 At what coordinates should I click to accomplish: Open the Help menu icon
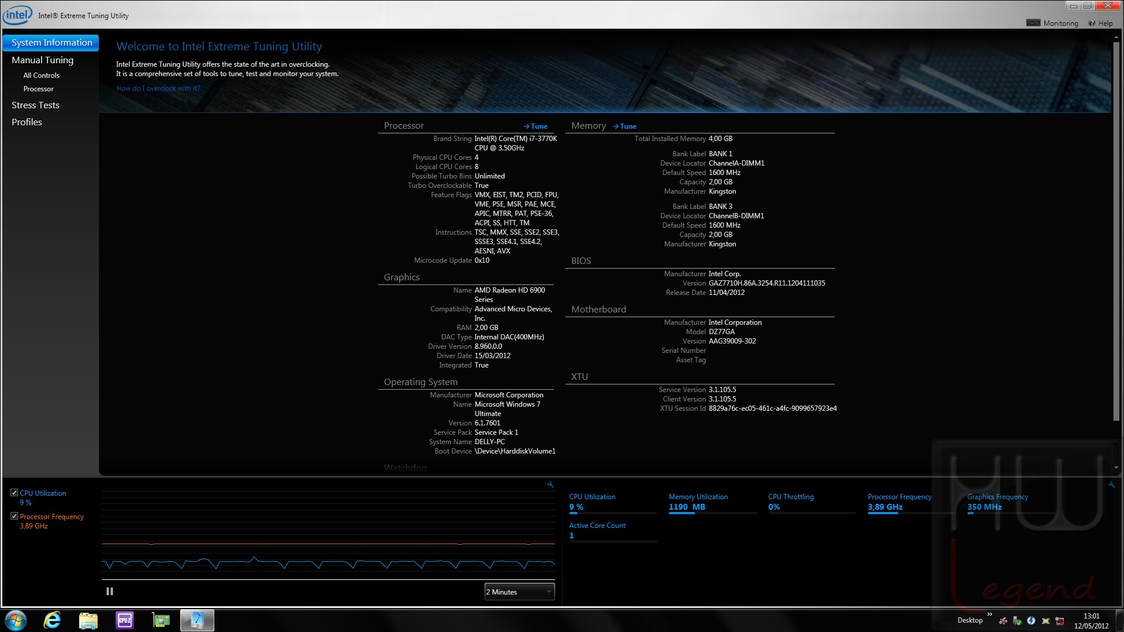(1092, 23)
